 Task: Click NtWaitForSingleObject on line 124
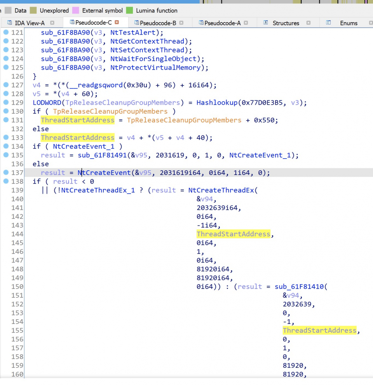[x=153, y=59]
